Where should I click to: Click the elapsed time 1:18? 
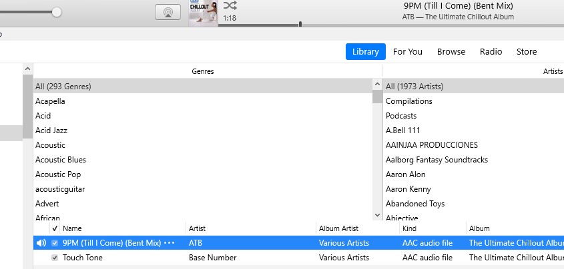[x=230, y=18]
